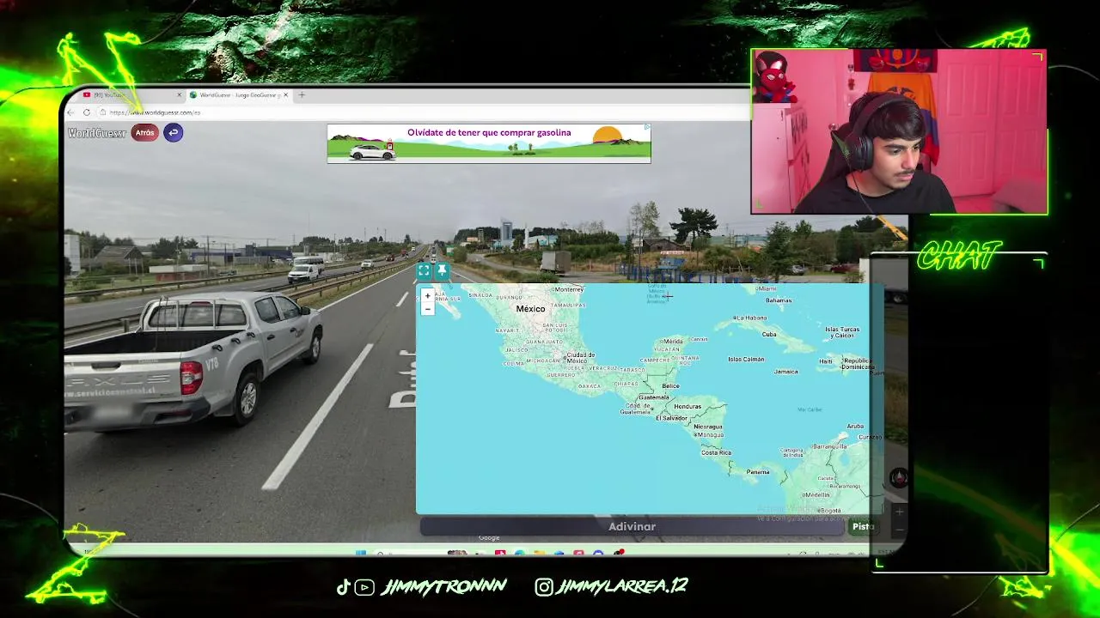This screenshot has height=618, width=1100.
Task: Go back with the Atrás button
Action: point(144,132)
